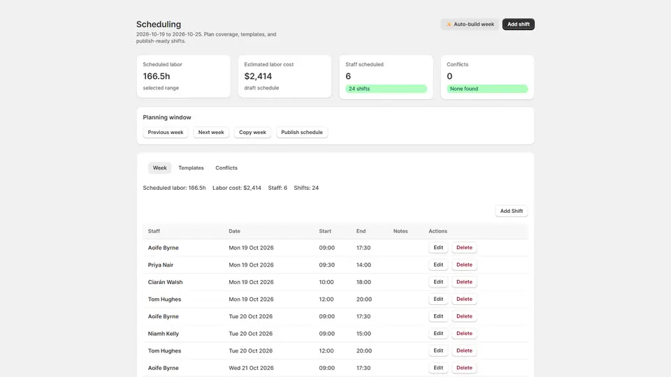The width and height of the screenshot is (671, 377).
Task: Click the Notes column header
Action: pyautogui.click(x=401, y=231)
